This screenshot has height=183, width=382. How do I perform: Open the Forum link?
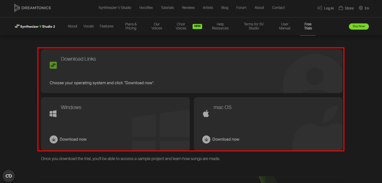click(241, 8)
